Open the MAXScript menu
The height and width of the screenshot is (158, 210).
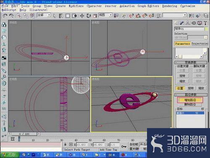point(9,10)
